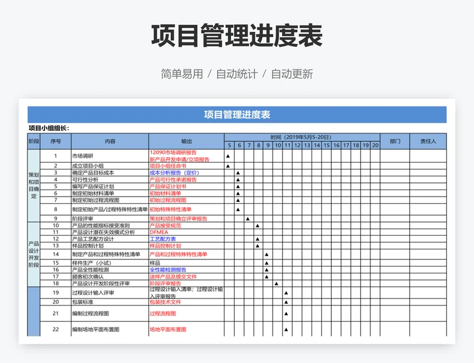Click the 包装技术文件 output cell
Image resolution: width=474 pixels, height=363 pixels.
click(187, 302)
